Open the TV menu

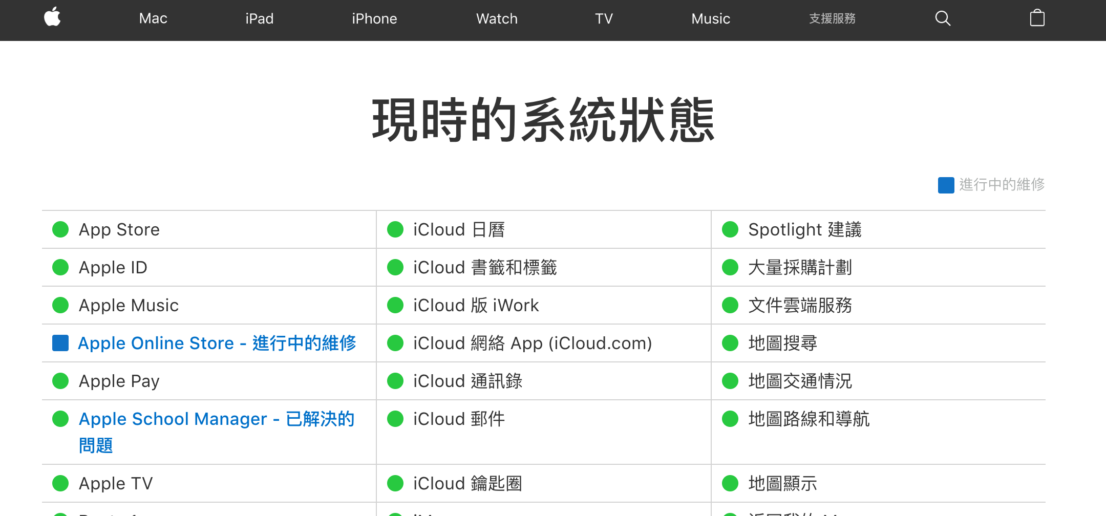(604, 18)
